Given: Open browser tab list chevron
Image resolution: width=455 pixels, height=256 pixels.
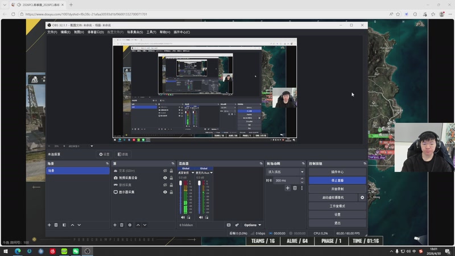Looking at the screenshot, I should (x=5, y=5).
